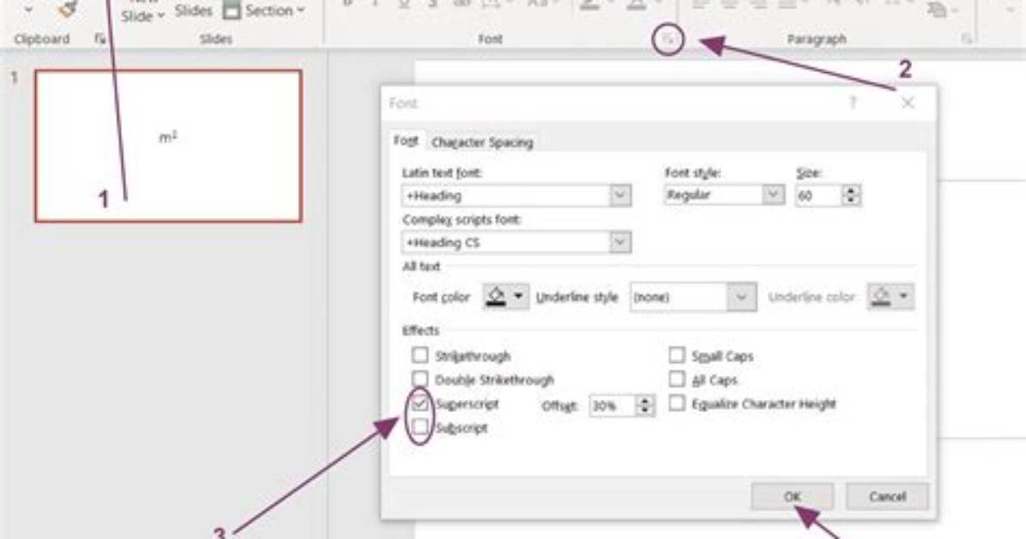
Task: Decrease the Offset value with down arrow
Action: (x=645, y=411)
